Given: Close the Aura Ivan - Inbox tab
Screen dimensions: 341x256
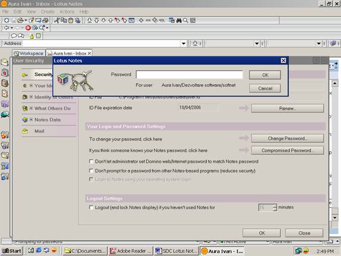Looking at the screenshot, I should (x=90, y=53).
